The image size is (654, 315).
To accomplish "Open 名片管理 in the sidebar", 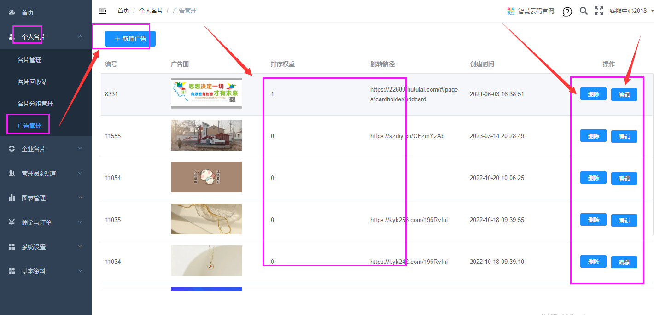I will [x=29, y=60].
